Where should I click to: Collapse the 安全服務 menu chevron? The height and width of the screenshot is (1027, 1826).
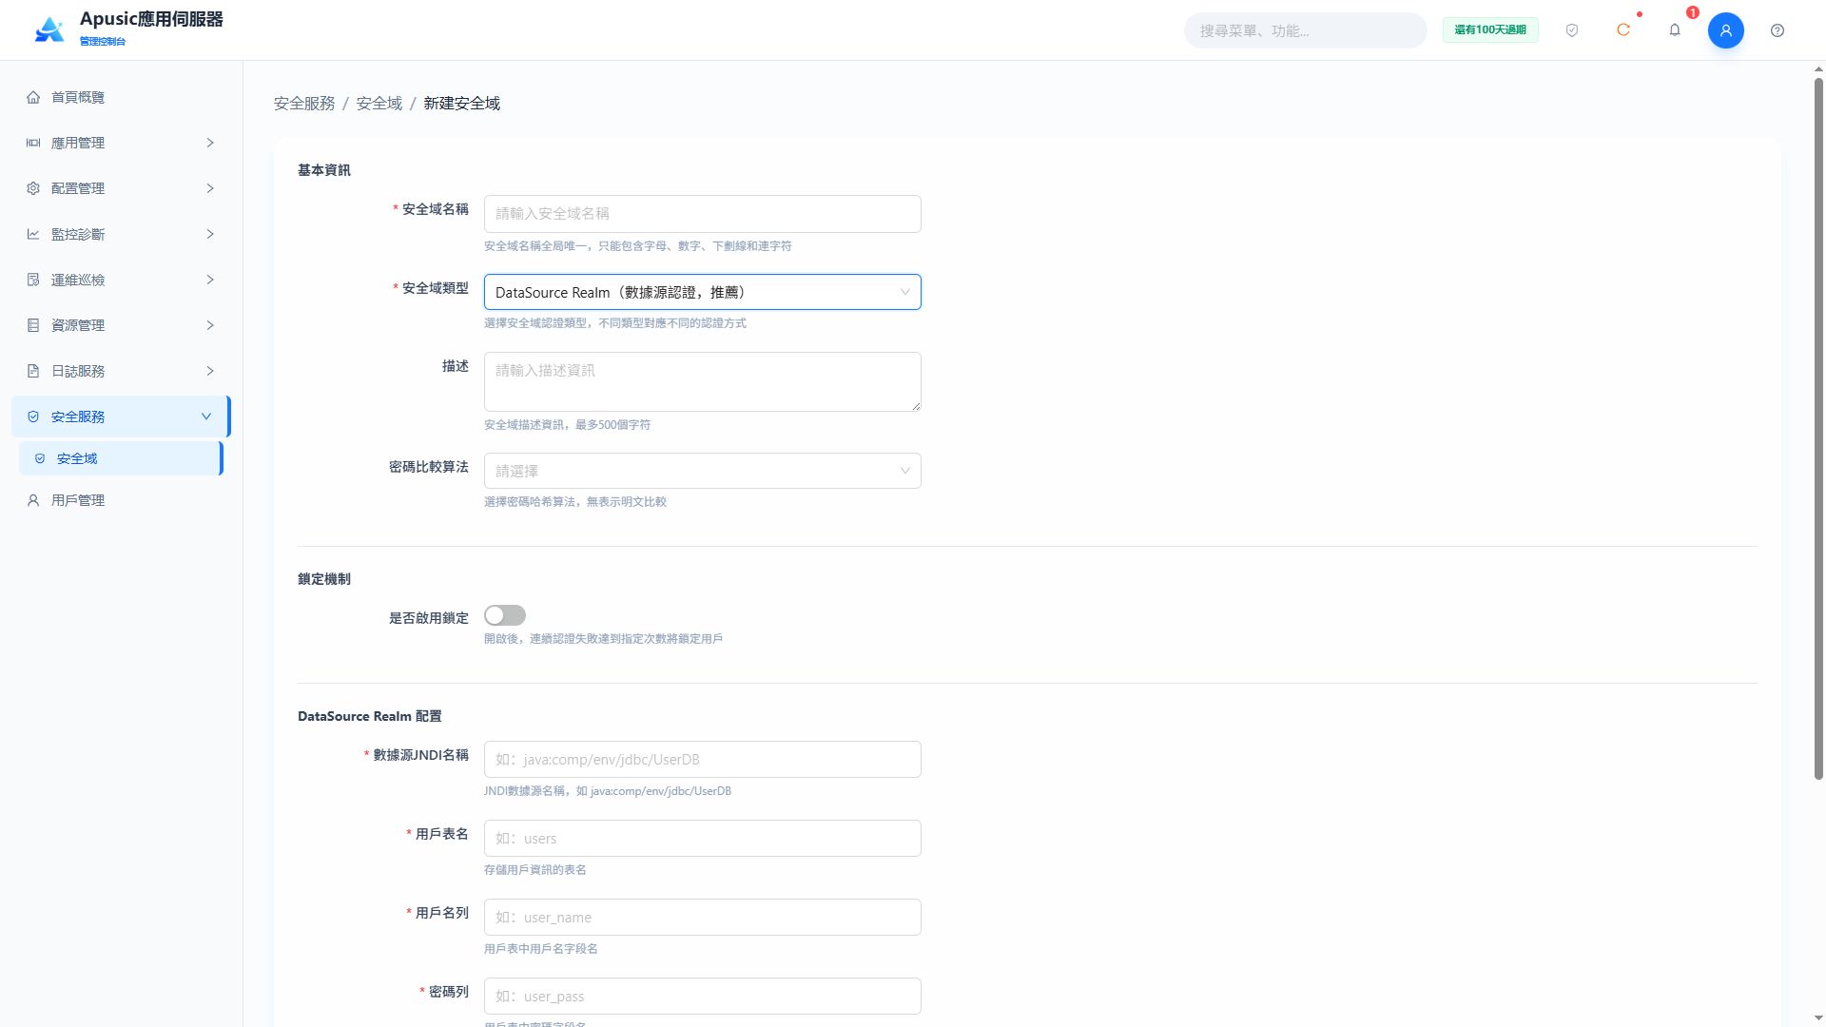(206, 417)
